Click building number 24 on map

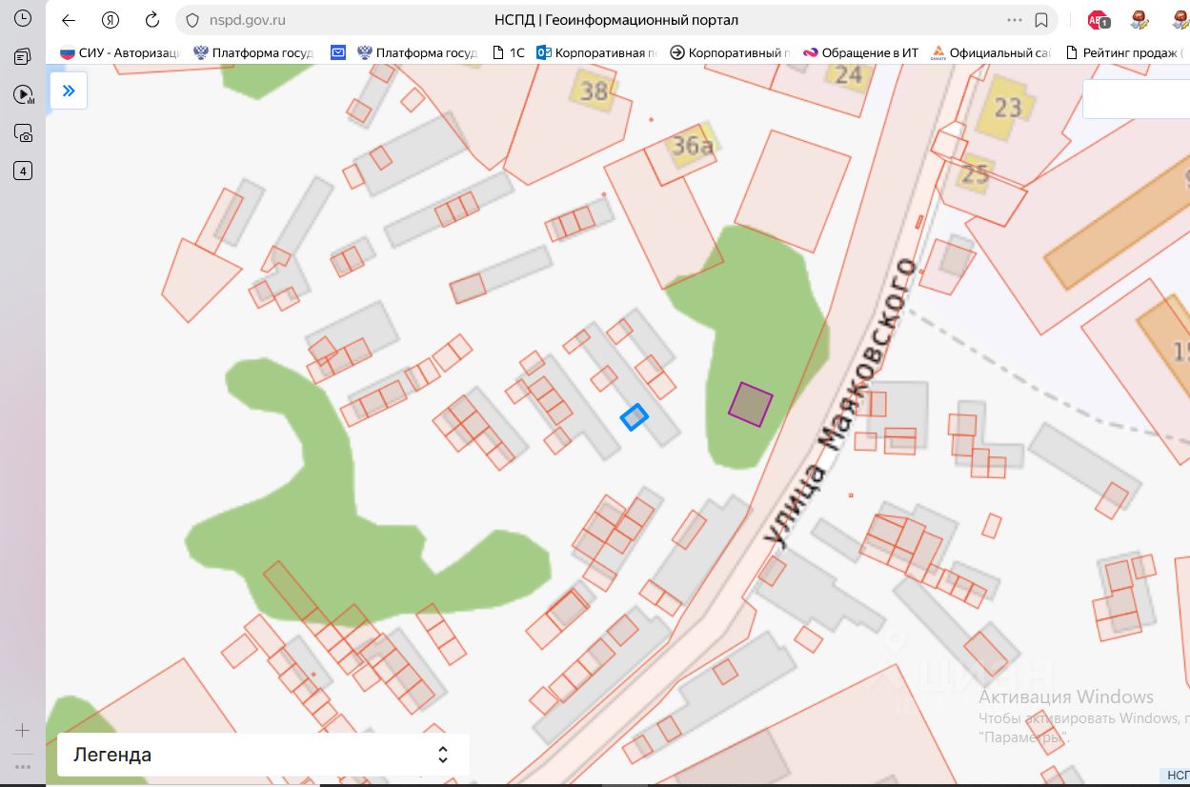coord(848,75)
